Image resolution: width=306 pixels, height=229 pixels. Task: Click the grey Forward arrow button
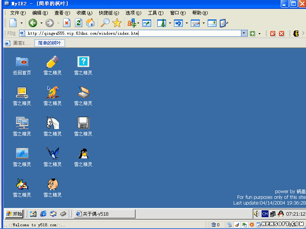[x=50, y=23]
